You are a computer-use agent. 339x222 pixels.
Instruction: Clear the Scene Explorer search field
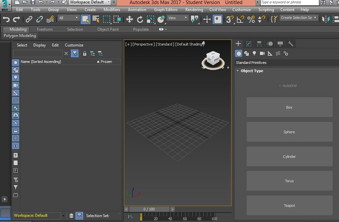pos(66,53)
